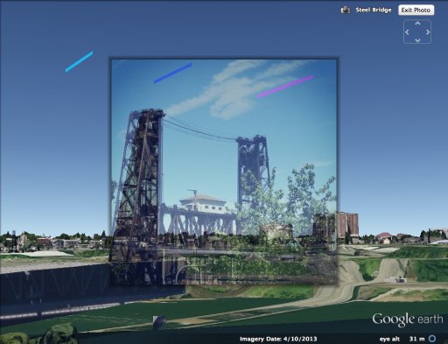Pan the photo view down with the down arrow

417,40
